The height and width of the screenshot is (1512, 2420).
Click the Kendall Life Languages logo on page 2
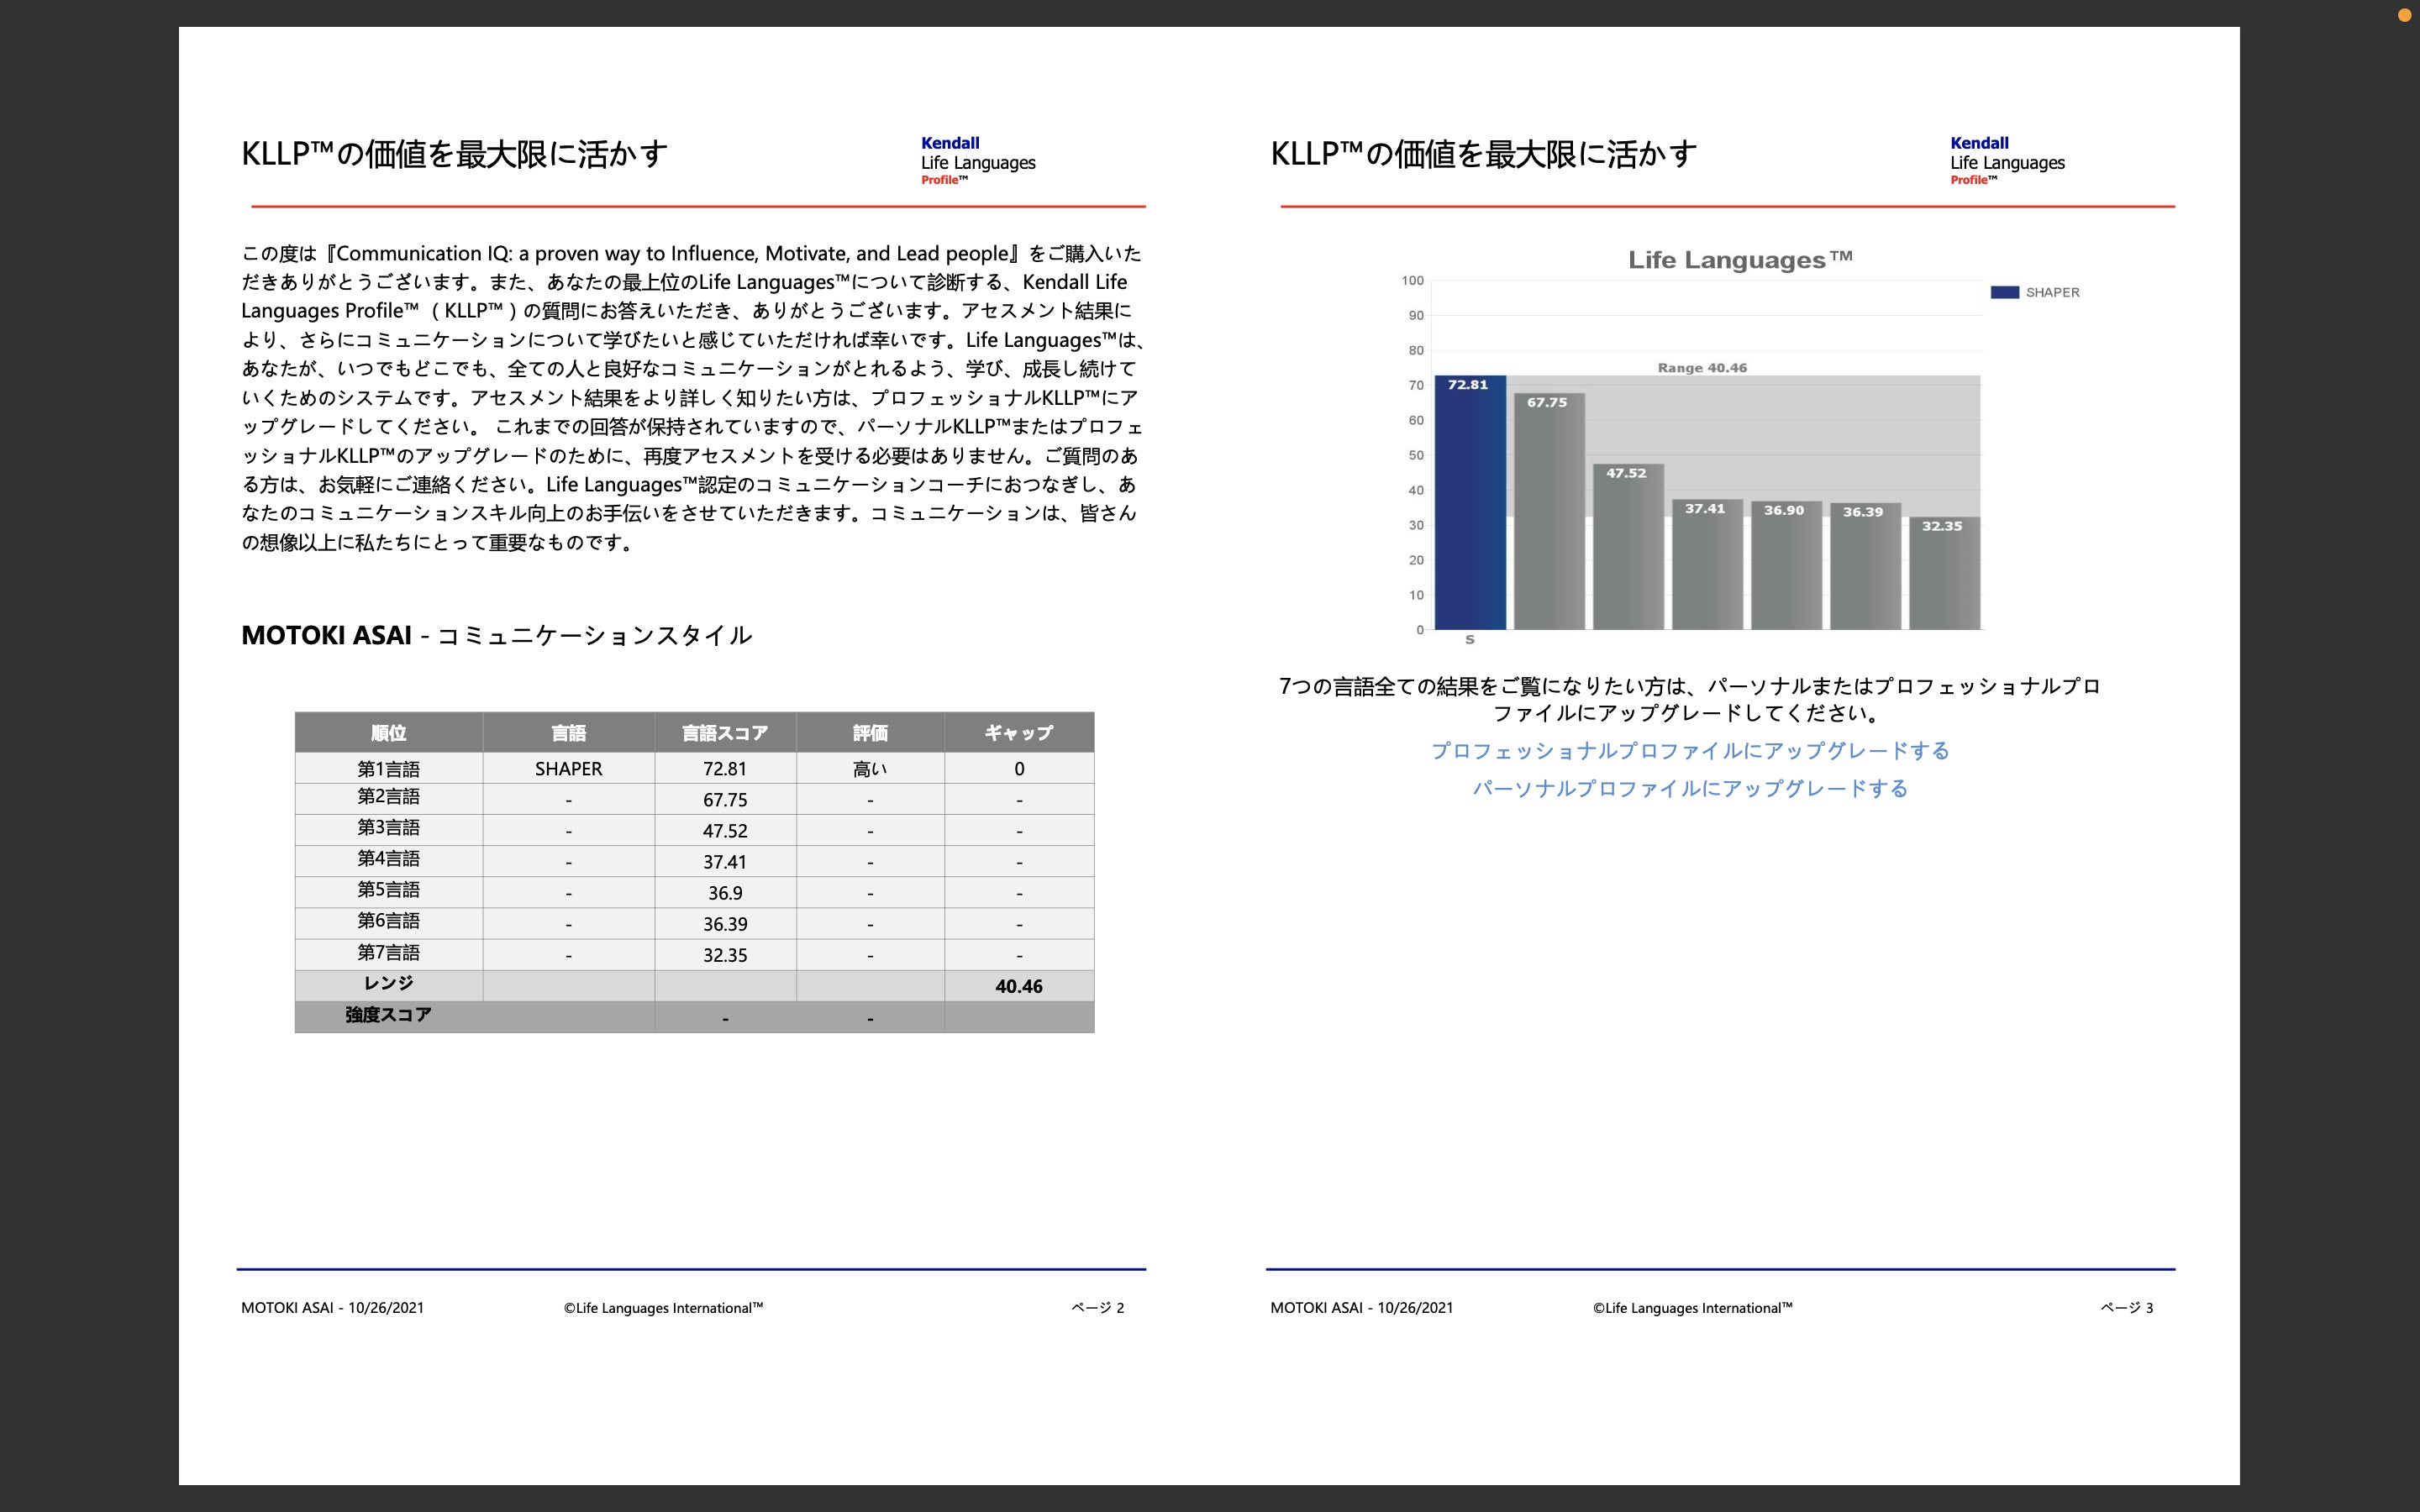pos(977,161)
